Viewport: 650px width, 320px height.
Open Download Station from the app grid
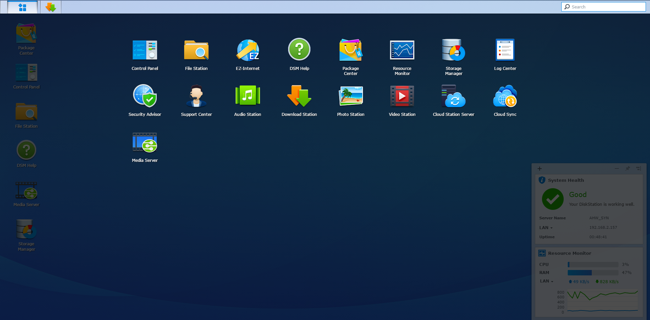299,100
